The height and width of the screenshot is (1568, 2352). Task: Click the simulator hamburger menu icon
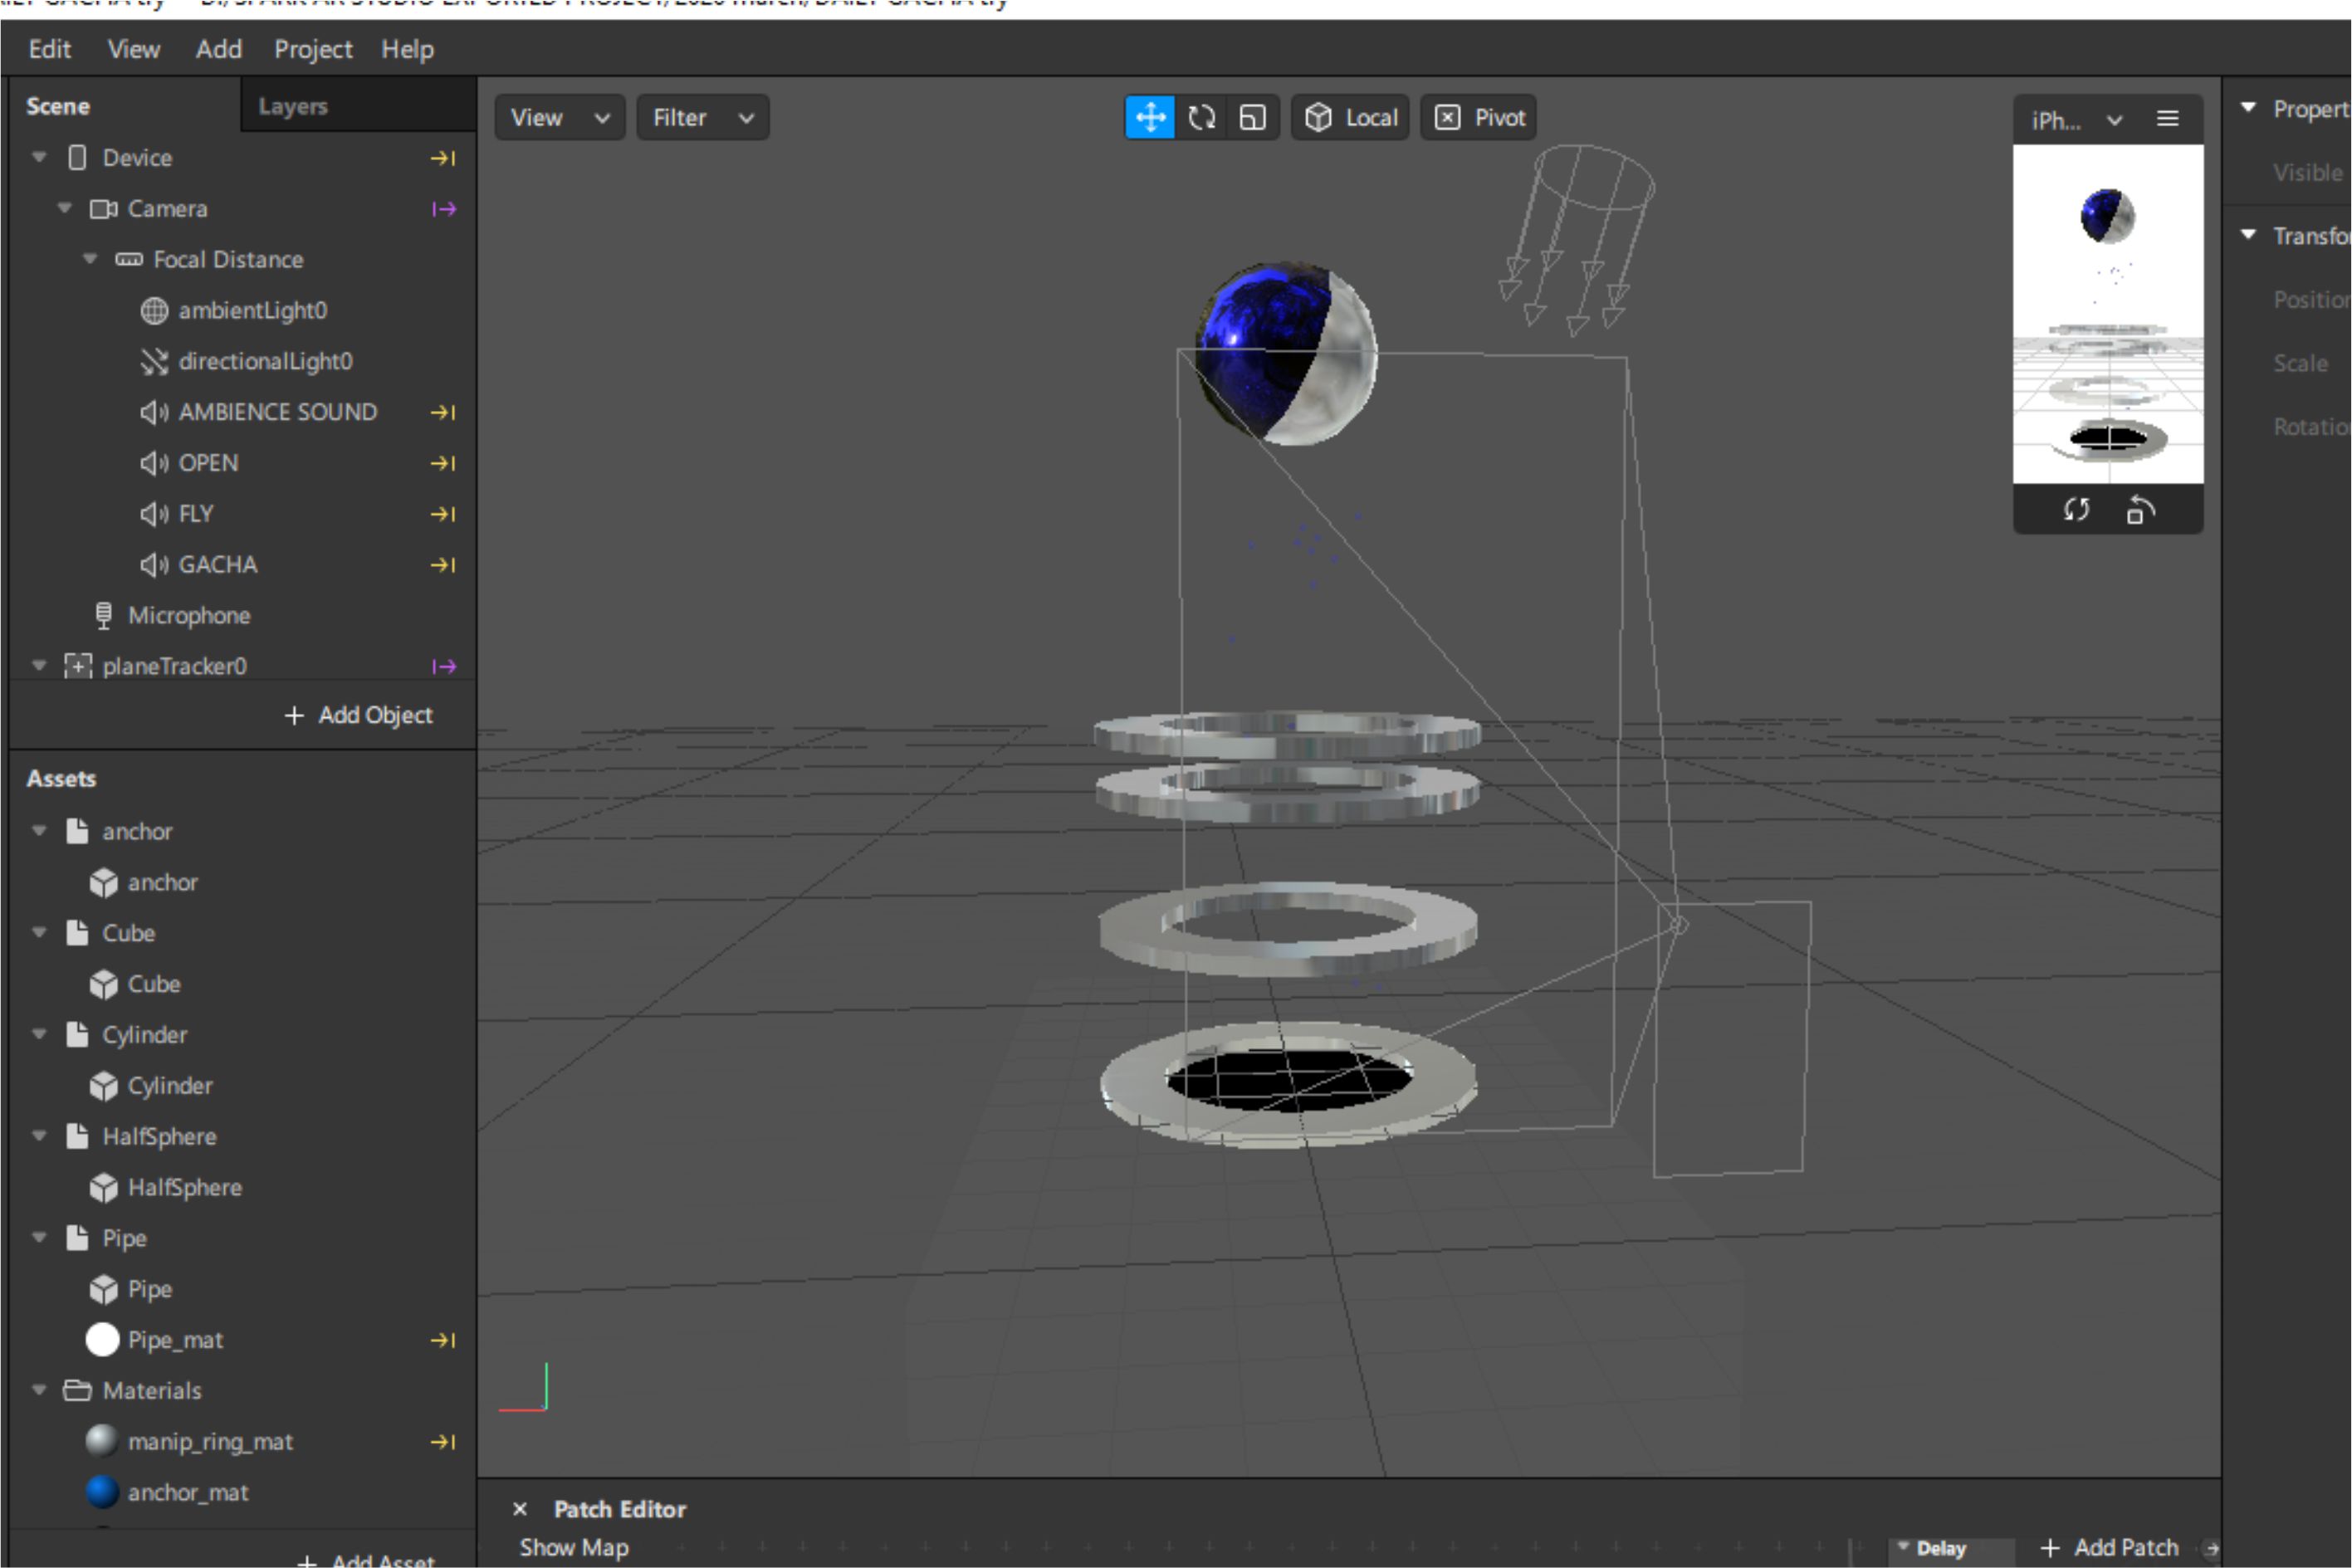(2167, 119)
